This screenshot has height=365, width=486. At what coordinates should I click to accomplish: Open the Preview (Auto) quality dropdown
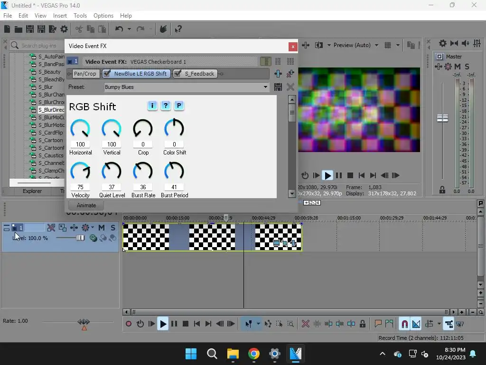click(x=376, y=45)
